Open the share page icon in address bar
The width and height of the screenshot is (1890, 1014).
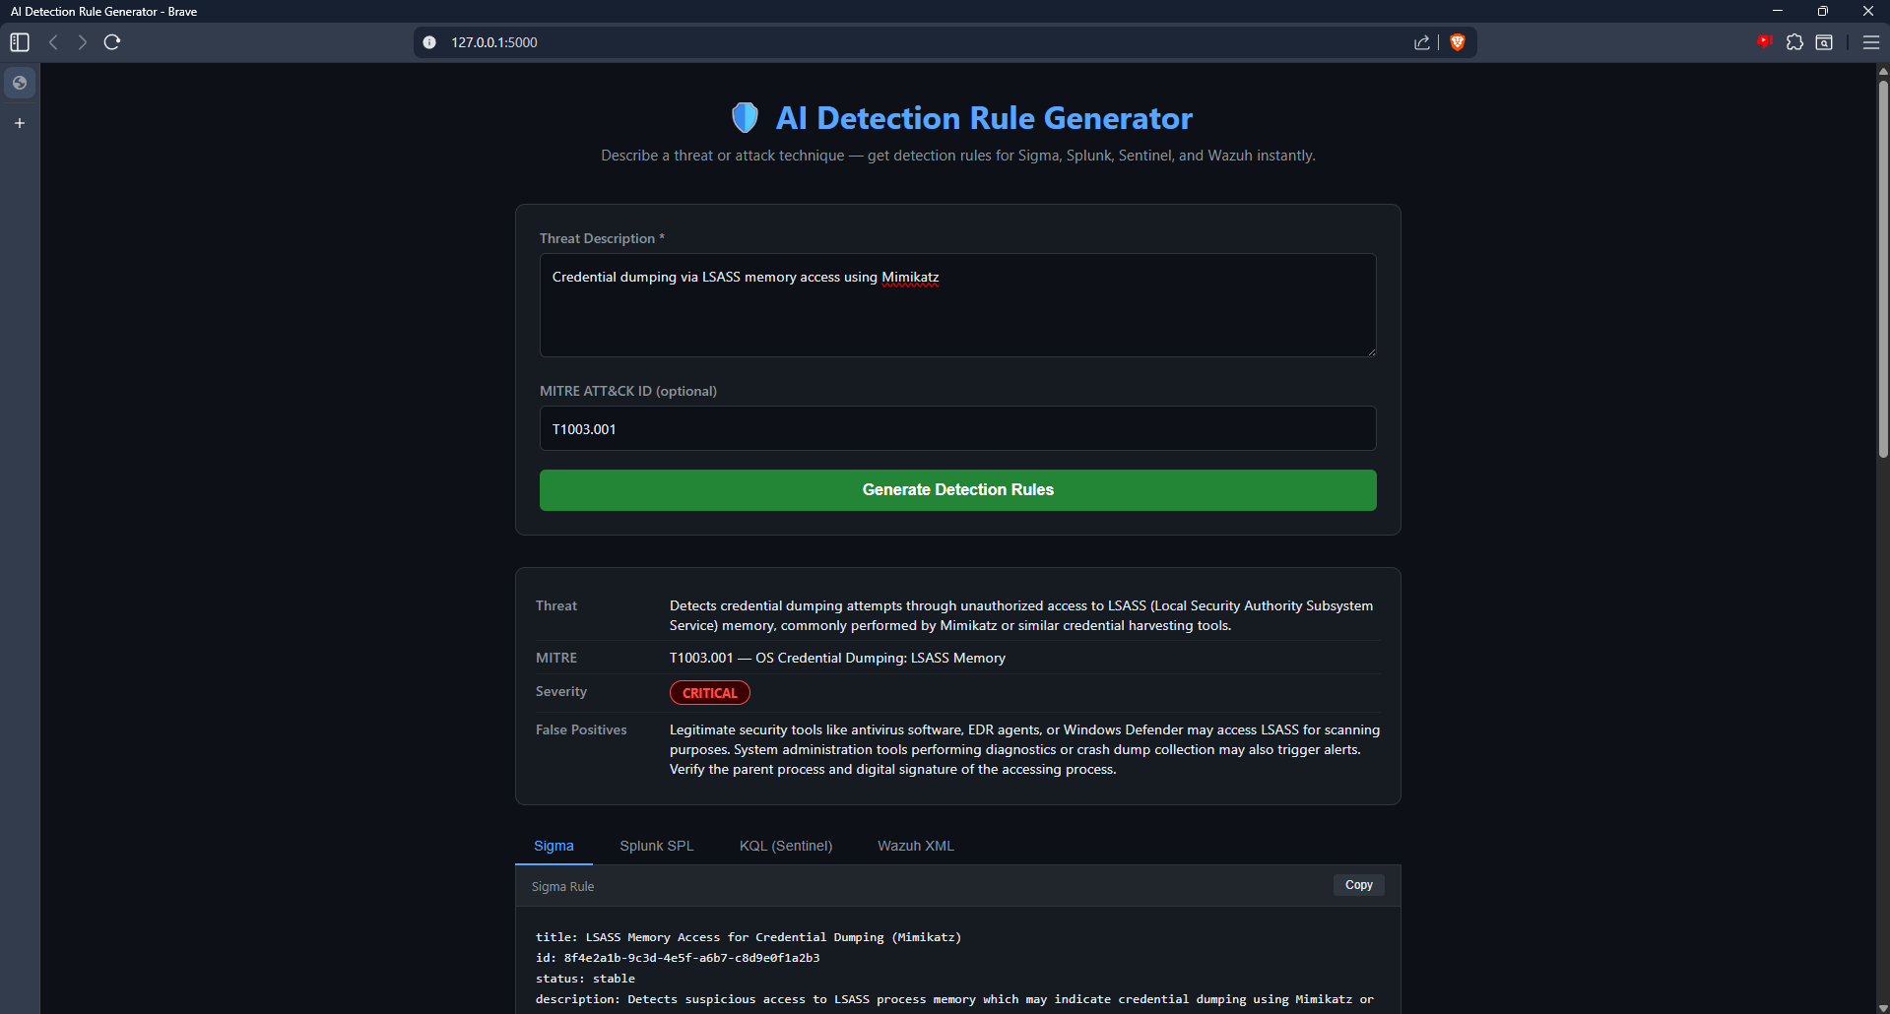[x=1422, y=42]
